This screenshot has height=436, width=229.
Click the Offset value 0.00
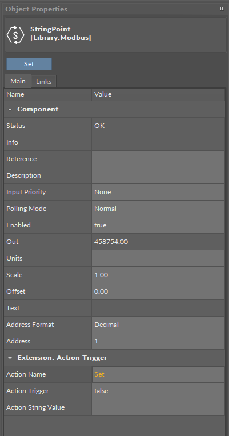[158, 291]
